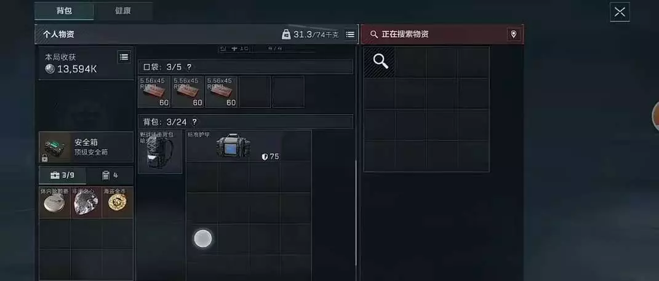The image size is (659, 281).
Task: Open the map marker icon in search header
Action: point(513,34)
